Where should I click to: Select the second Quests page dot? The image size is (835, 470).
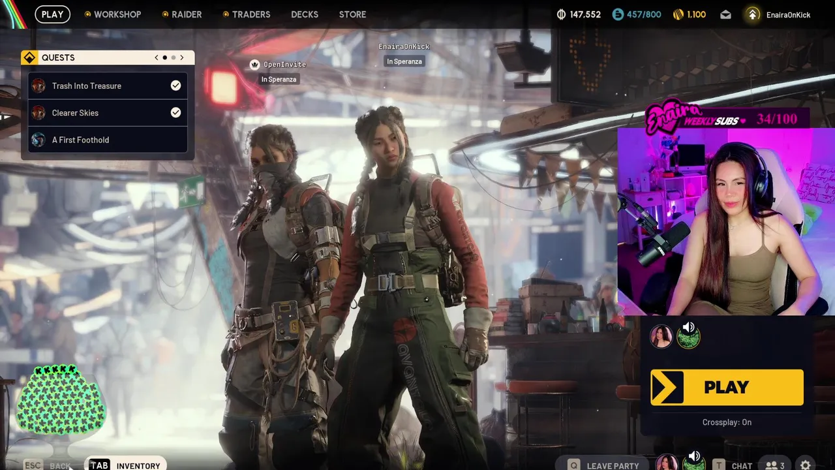coord(174,57)
